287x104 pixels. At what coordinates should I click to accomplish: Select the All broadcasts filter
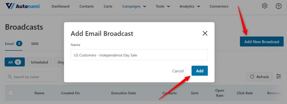[15, 62]
